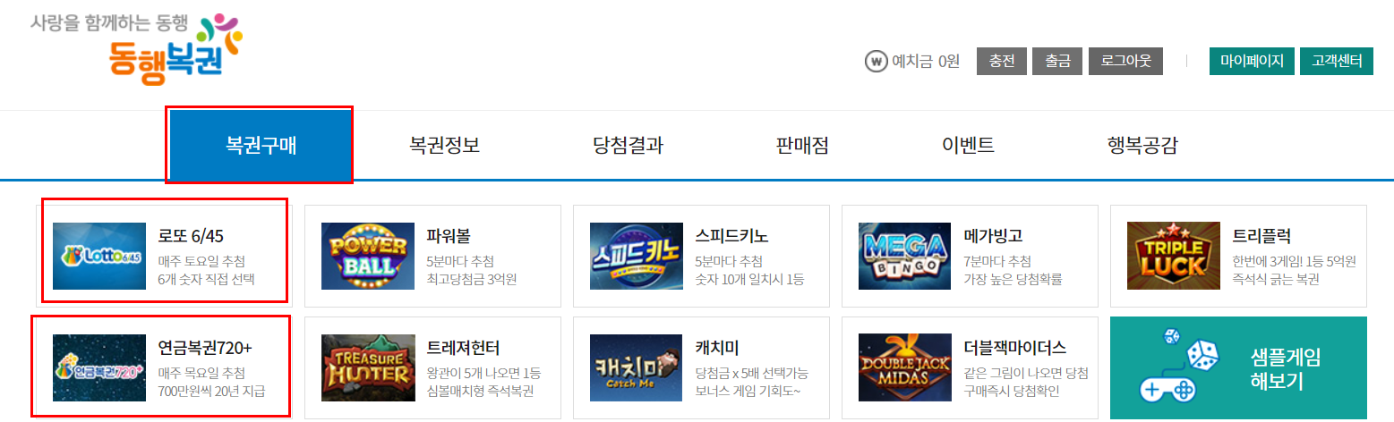1394x422 pixels.
Task: Click '700만원씩 20년 지급' text
Action: [211, 391]
